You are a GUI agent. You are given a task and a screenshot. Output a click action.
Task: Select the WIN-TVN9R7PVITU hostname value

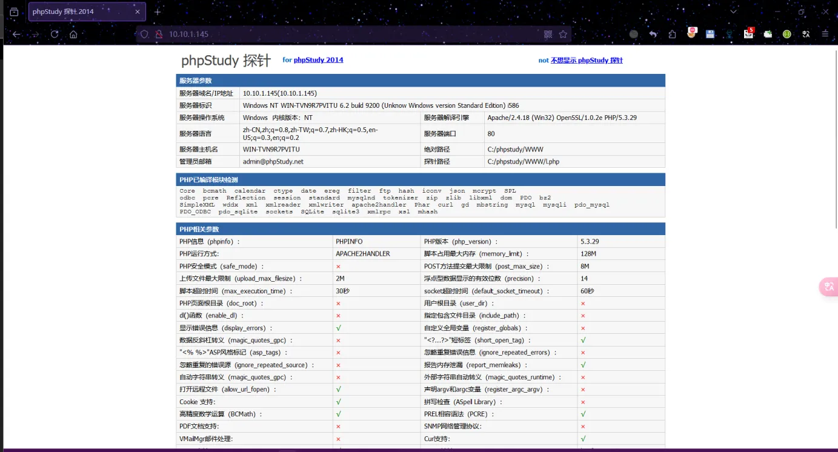point(271,149)
